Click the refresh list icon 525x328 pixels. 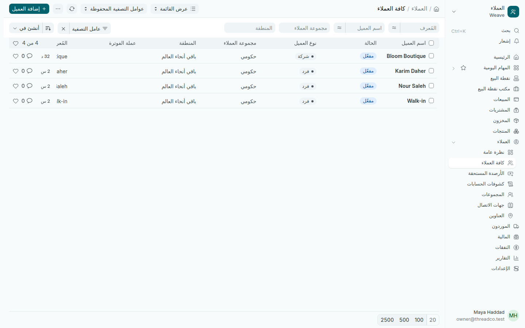click(x=72, y=9)
